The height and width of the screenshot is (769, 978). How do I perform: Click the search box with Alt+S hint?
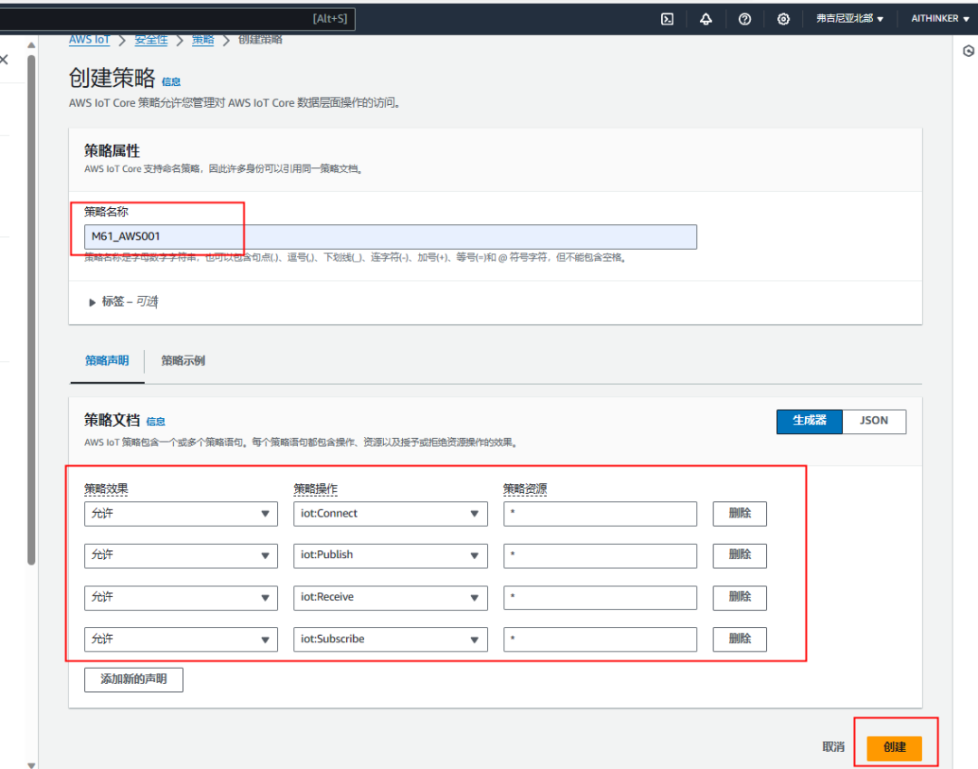pyautogui.click(x=177, y=19)
